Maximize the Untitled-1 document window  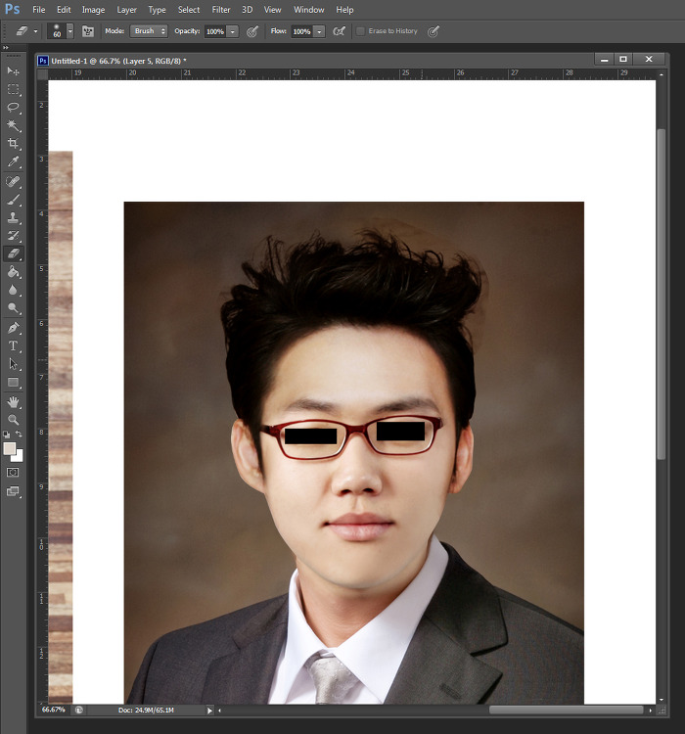tap(623, 59)
